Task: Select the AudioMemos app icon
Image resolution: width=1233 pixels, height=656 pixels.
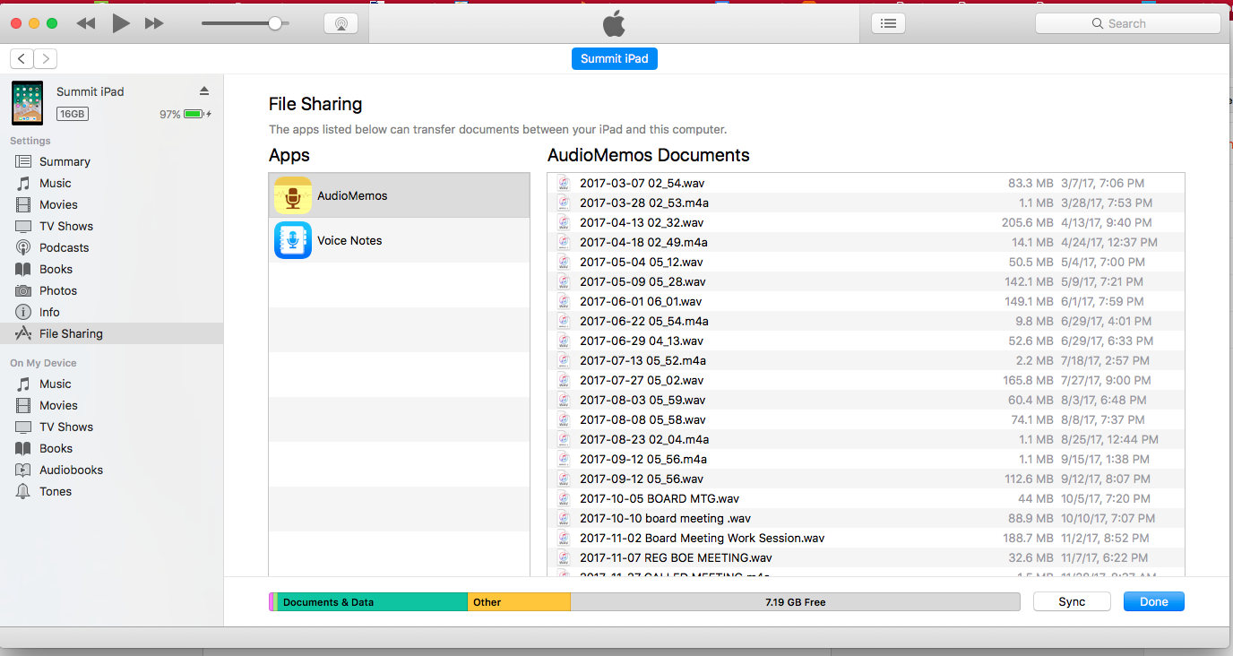Action: pyautogui.click(x=293, y=195)
